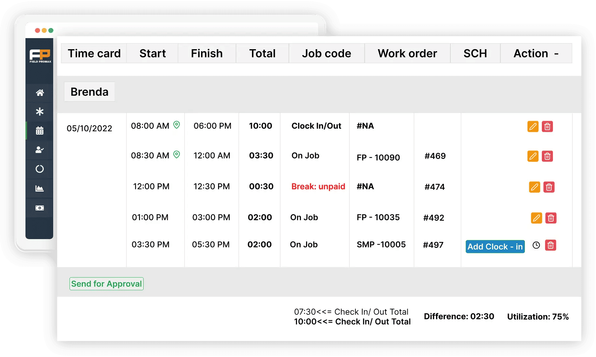The width and height of the screenshot is (596, 357).
Task: Delete the Break: unpaid row entry
Action: (x=549, y=187)
